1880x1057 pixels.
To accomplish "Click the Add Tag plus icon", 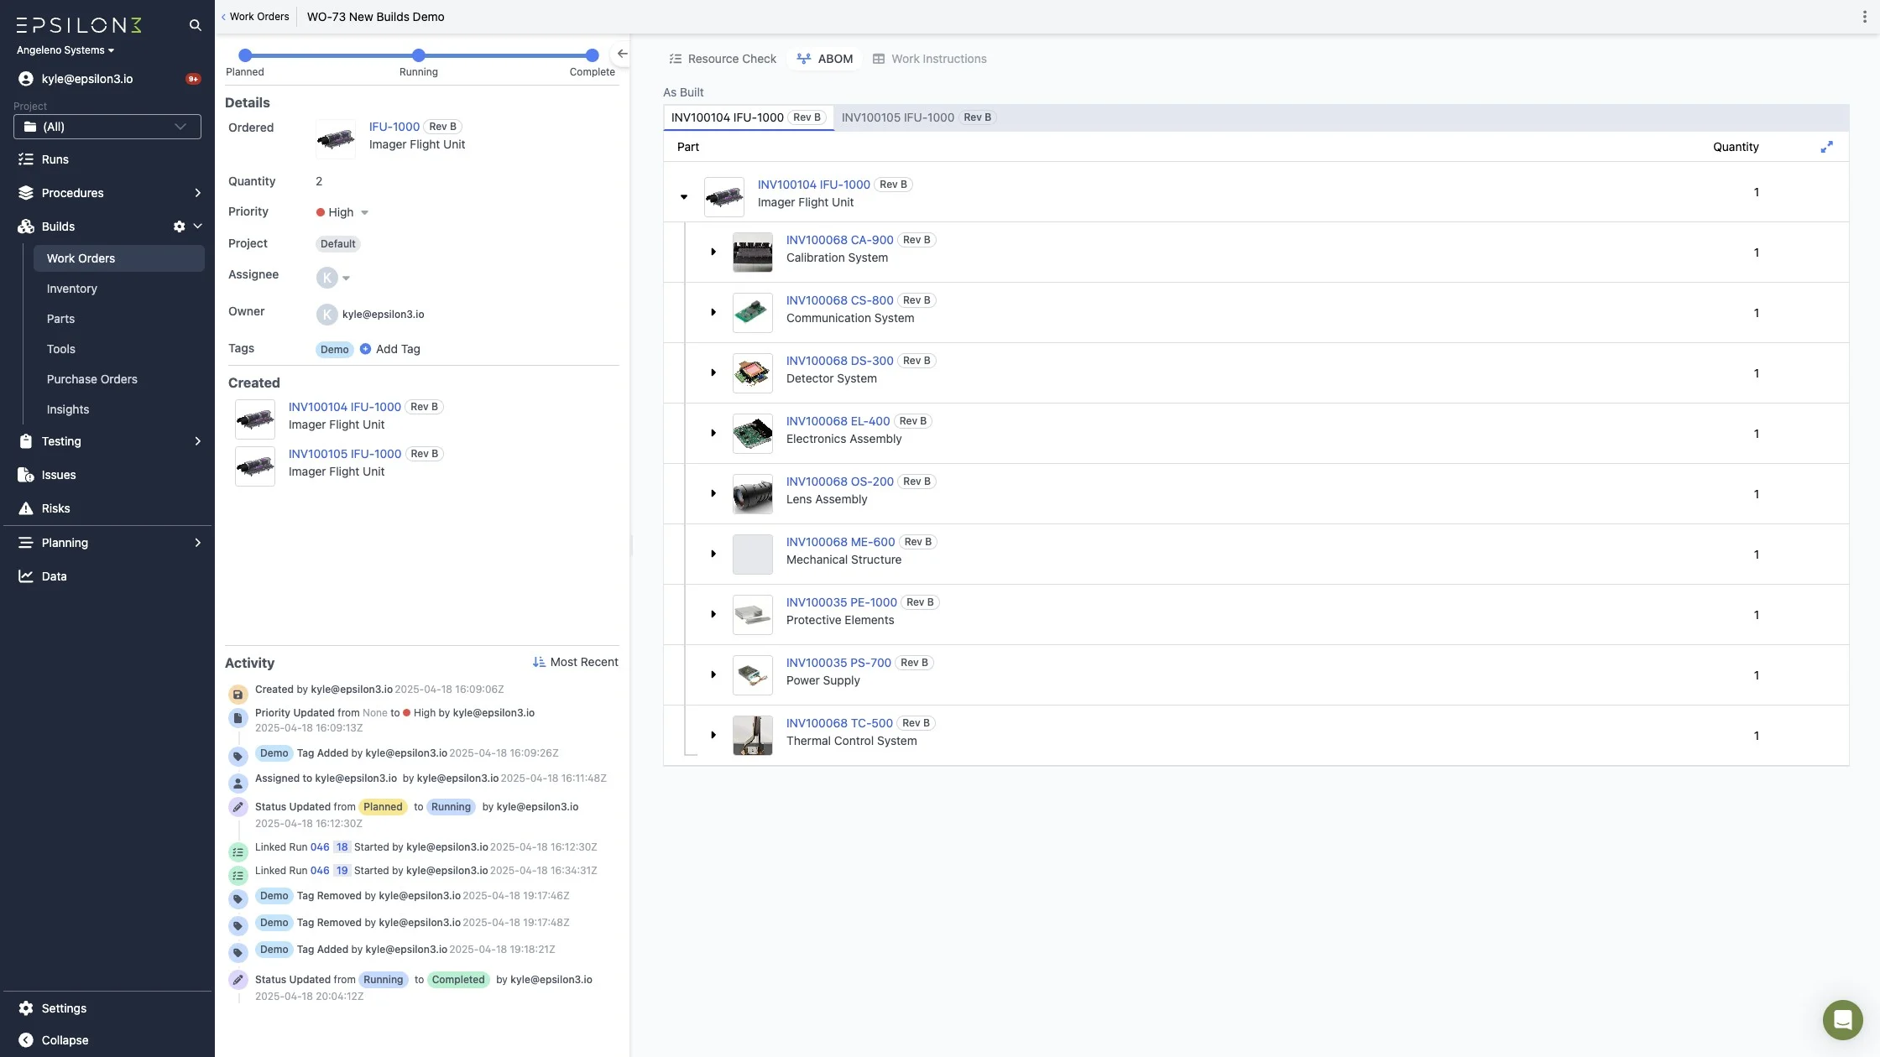I will 365,349.
